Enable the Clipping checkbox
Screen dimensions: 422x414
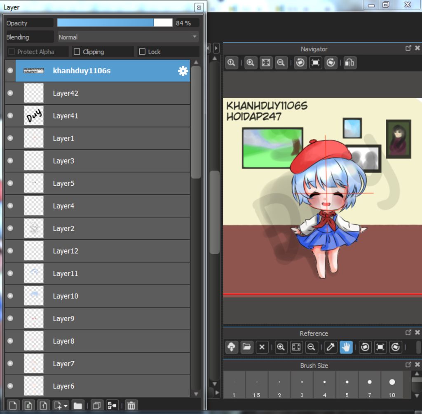click(77, 51)
